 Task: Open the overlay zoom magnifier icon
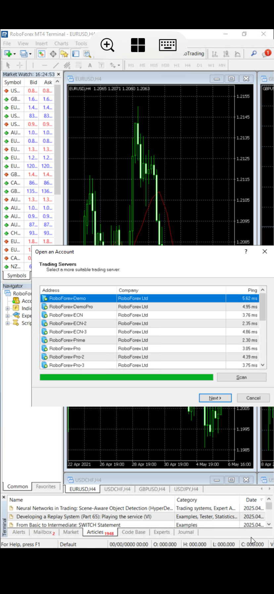107,45
